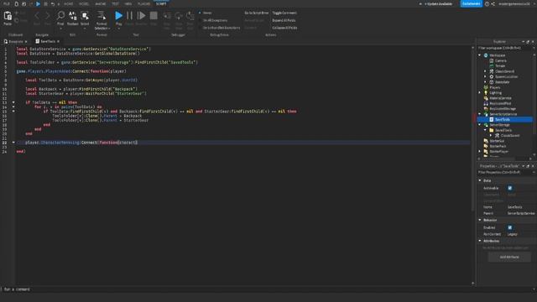Navigate Forward in script history
This screenshot has width=537, height=302.
[x=48, y=16]
